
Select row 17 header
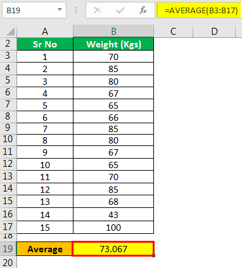point(8,227)
